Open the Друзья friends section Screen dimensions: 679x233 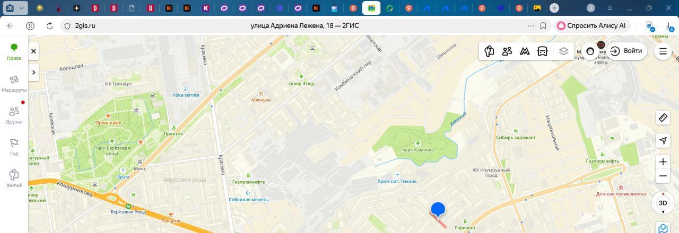[x=14, y=115]
